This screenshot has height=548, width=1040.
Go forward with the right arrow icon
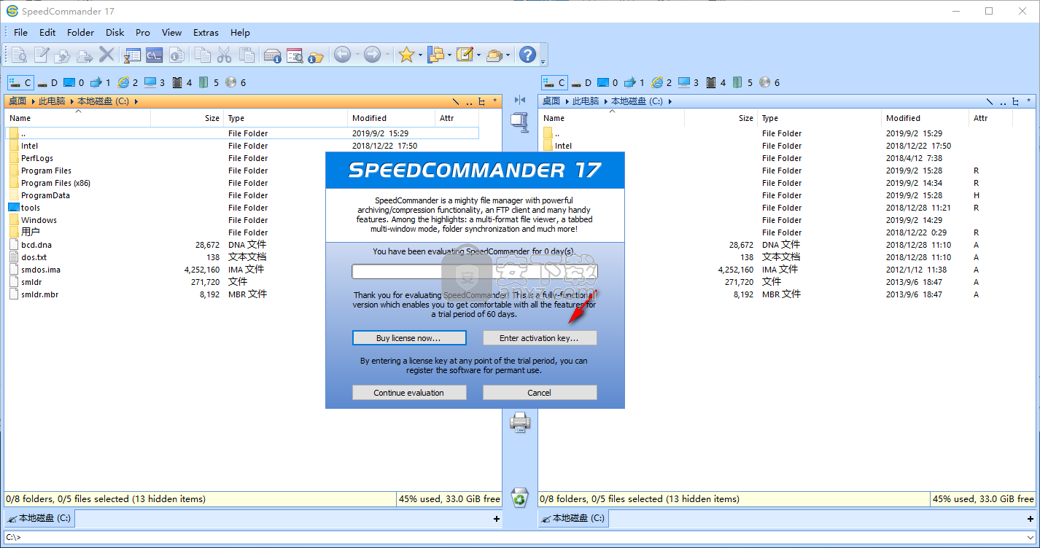point(372,55)
